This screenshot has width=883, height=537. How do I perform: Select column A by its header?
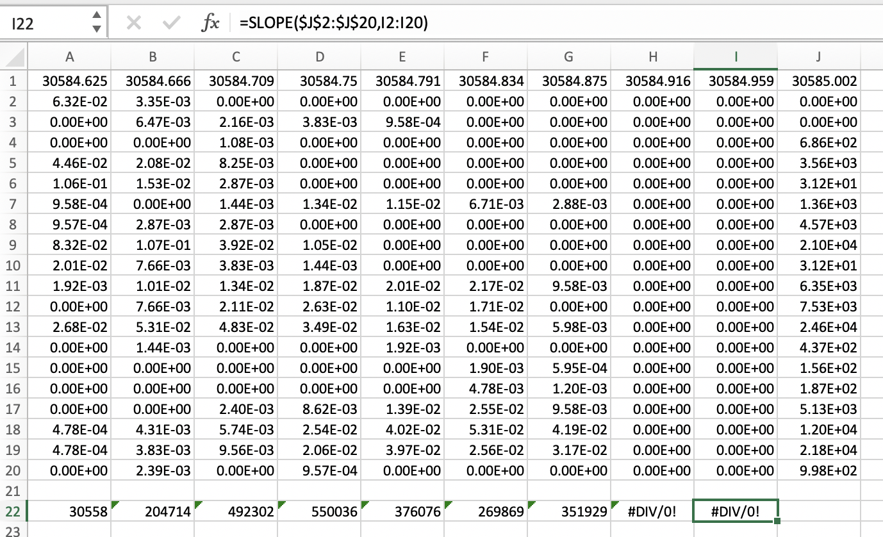69,56
